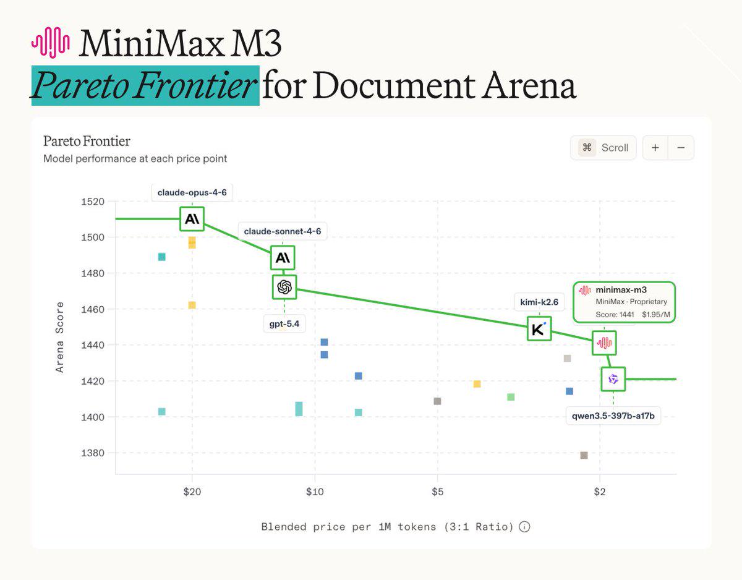Click the MiniMax waveform logo in header
Viewport: 742px width, 580px height.
(50, 43)
